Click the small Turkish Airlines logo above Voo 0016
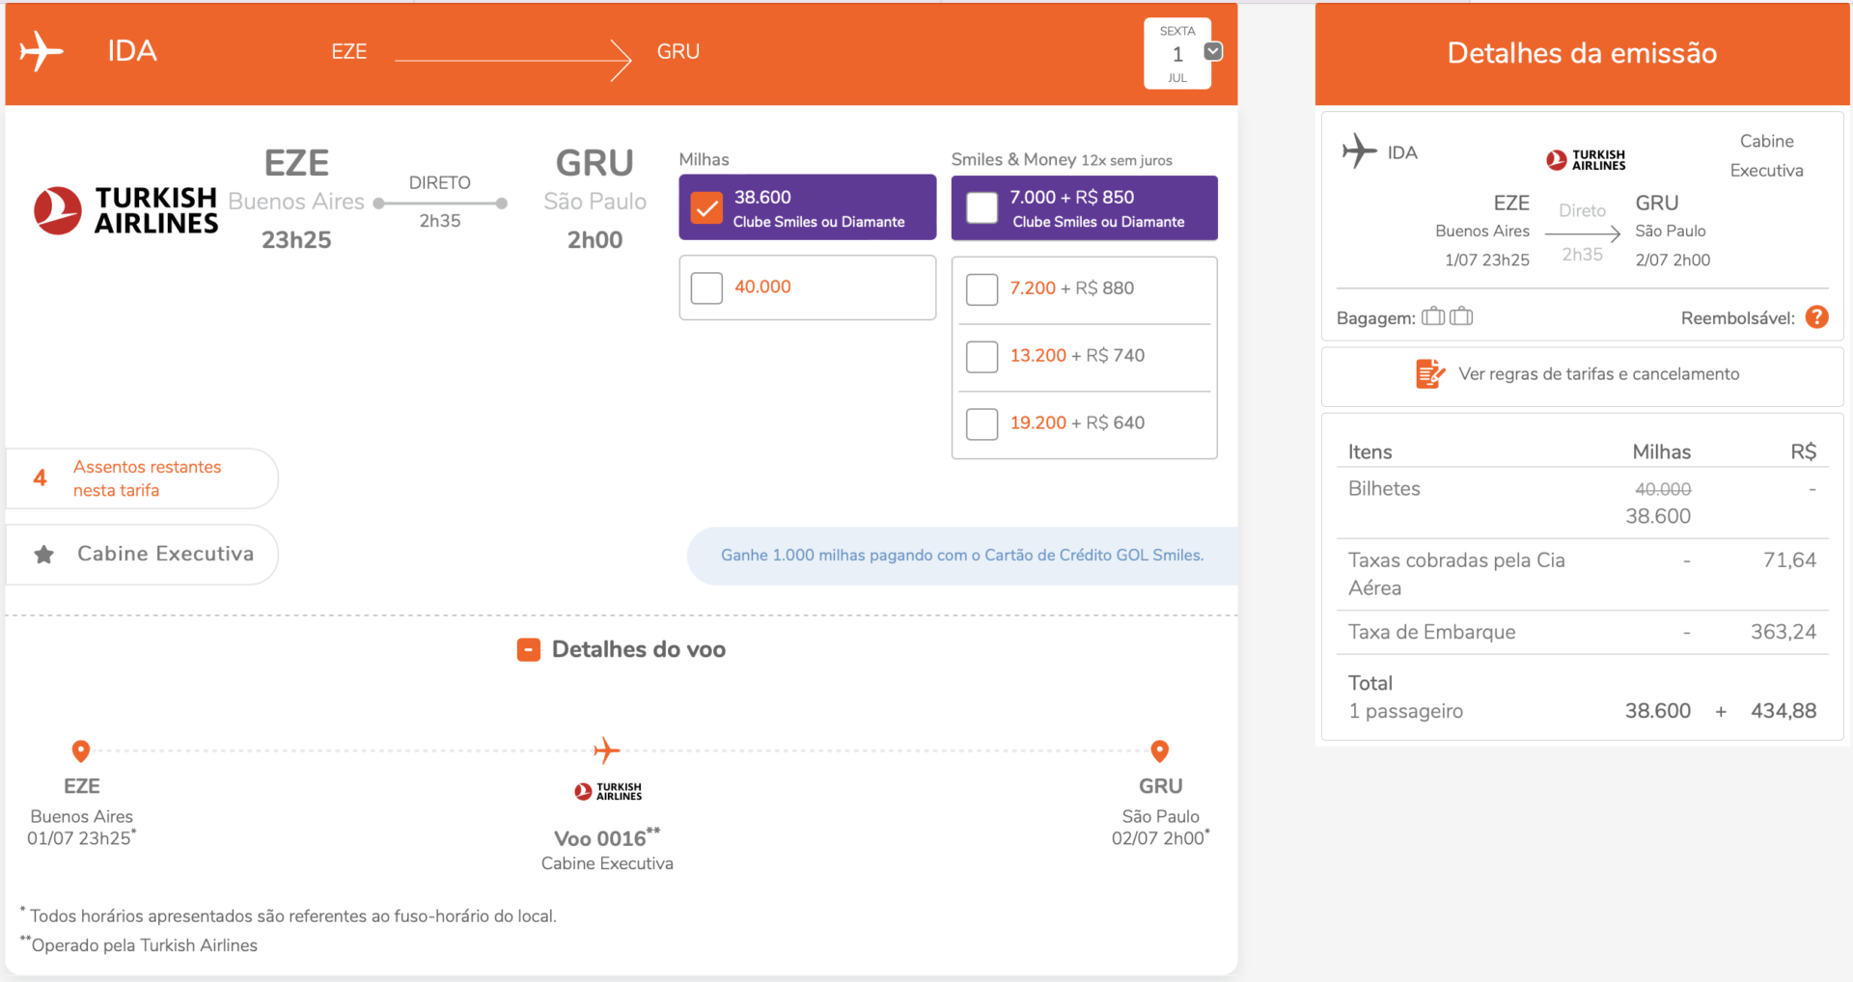Image resolution: width=1853 pixels, height=982 pixels. [x=608, y=792]
